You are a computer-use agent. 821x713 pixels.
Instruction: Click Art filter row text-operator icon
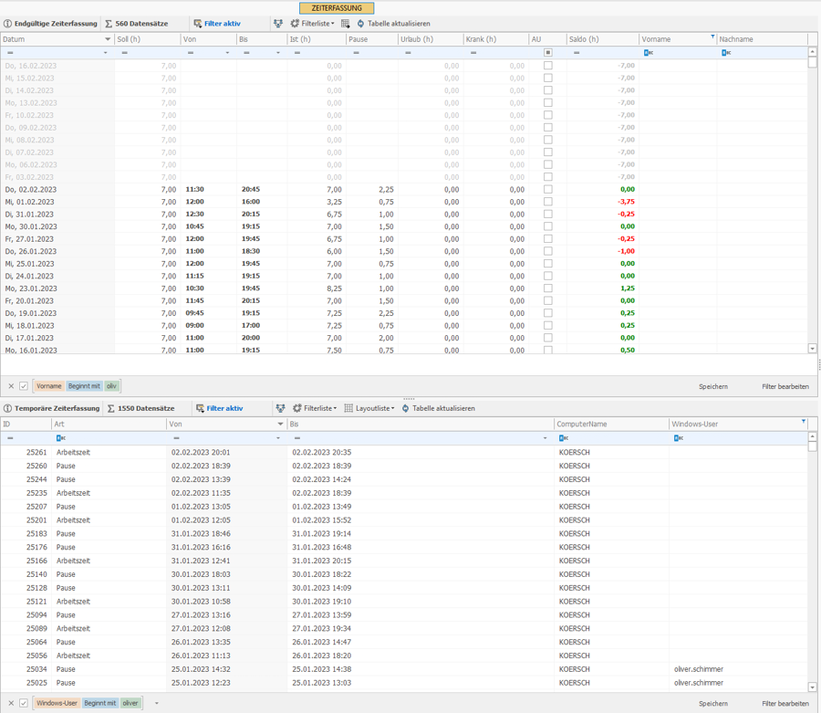pos(61,438)
